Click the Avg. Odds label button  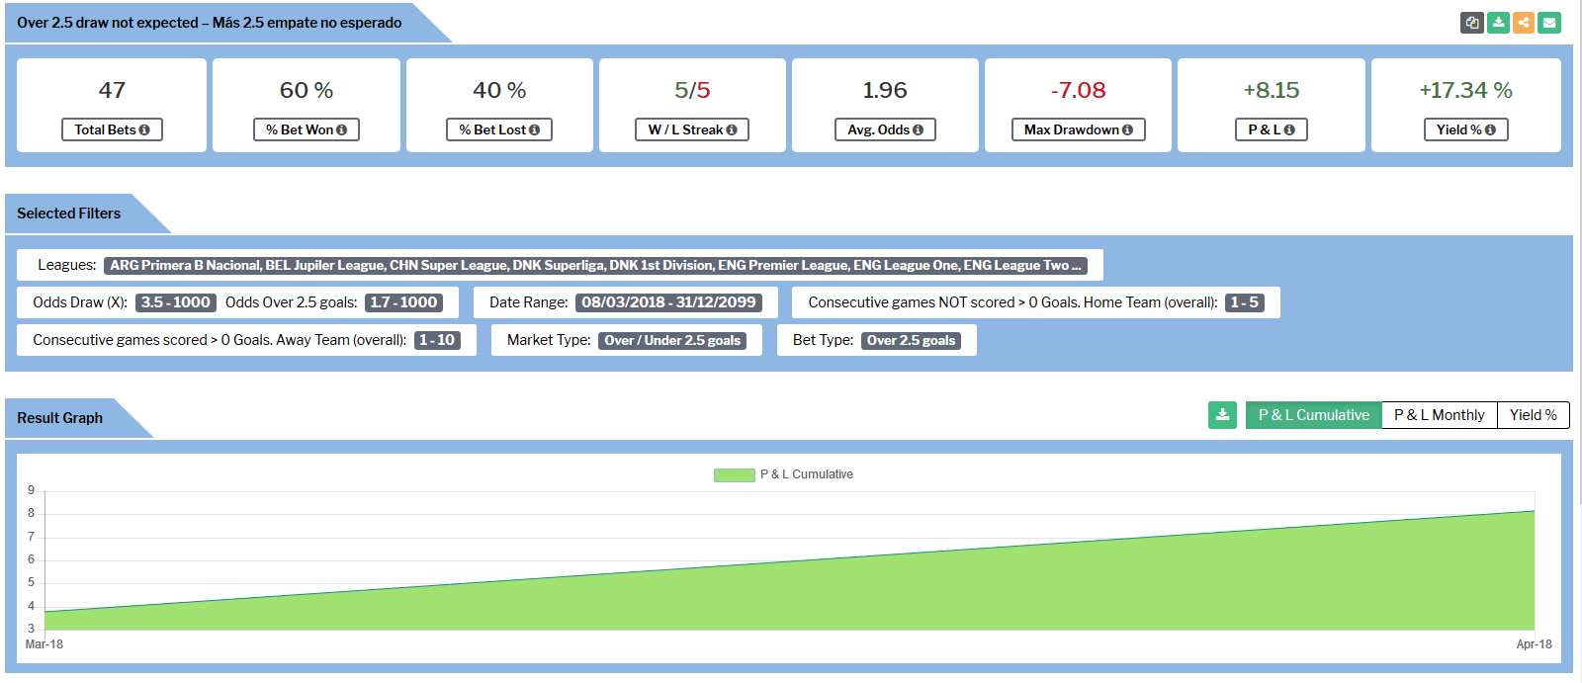[x=885, y=129]
